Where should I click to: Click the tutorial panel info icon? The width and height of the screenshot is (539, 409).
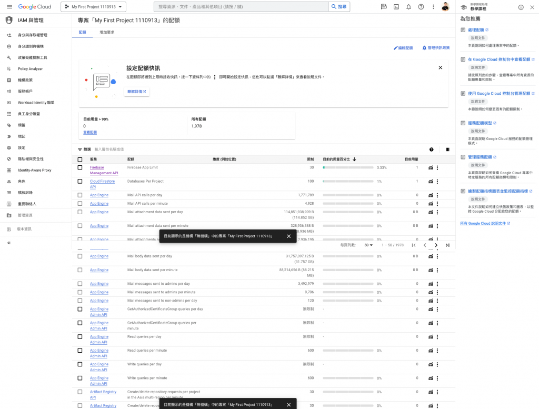click(x=521, y=7)
